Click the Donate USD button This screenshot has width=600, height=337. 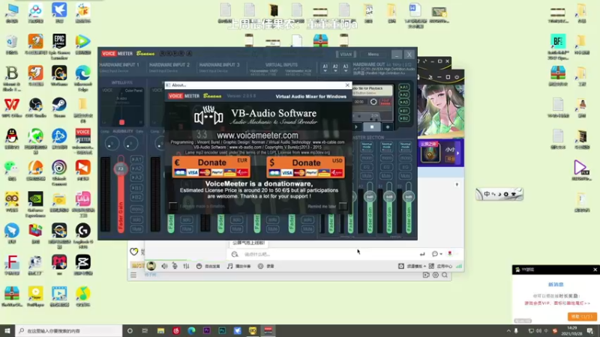(x=306, y=167)
